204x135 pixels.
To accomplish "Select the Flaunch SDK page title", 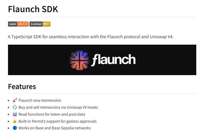I will point(33,9).
